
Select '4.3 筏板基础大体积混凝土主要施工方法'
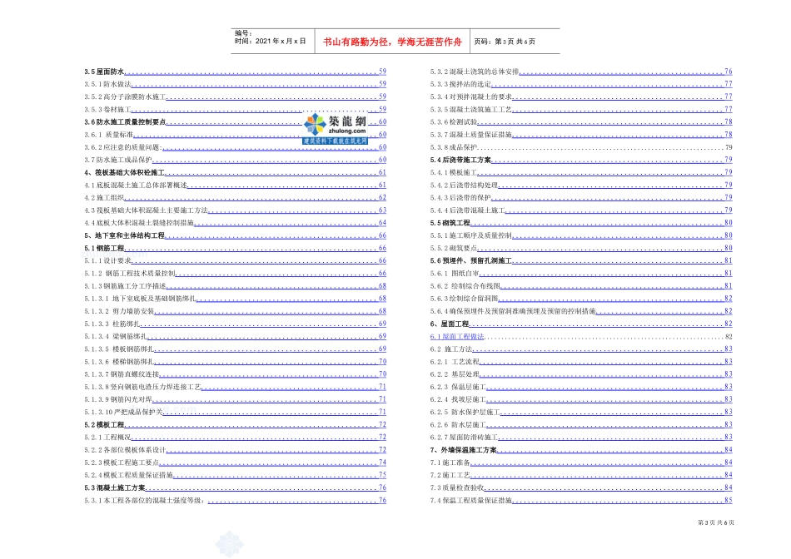235,210
